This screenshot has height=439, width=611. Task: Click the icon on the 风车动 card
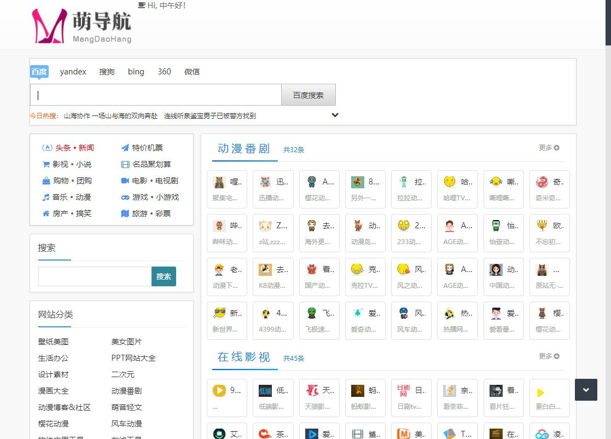tap(403, 314)
